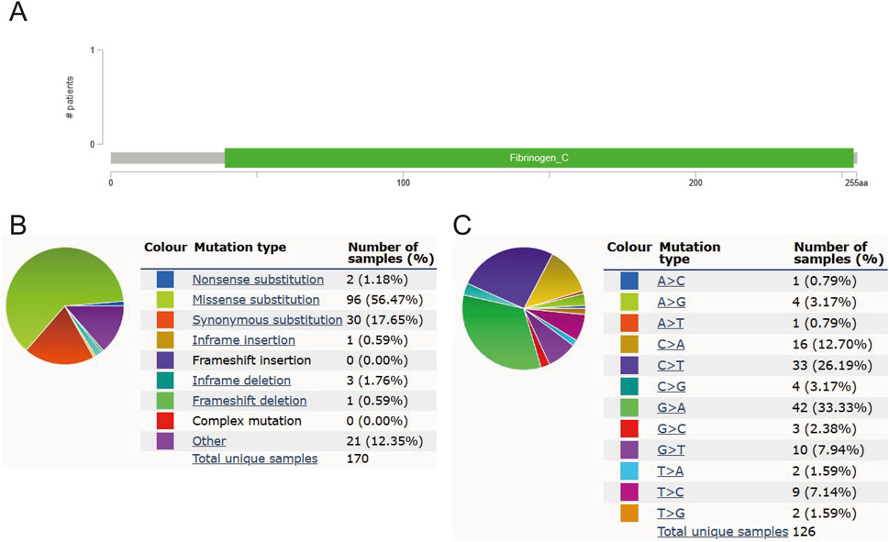Click the violet Other colour swatch
This screenshot has height=542, width=889.
coord(165,441)
